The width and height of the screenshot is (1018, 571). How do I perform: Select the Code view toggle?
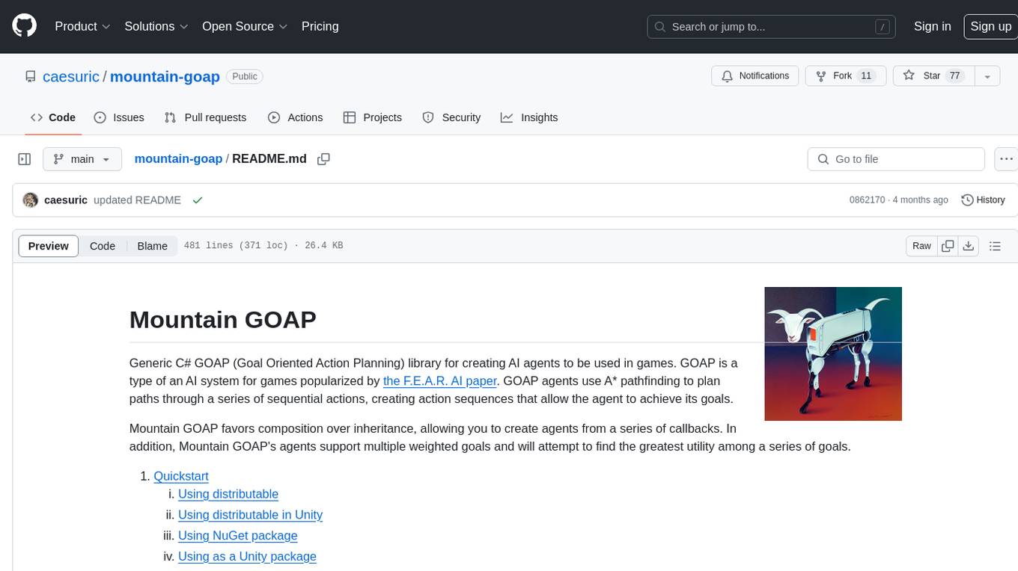click(103, 246)
